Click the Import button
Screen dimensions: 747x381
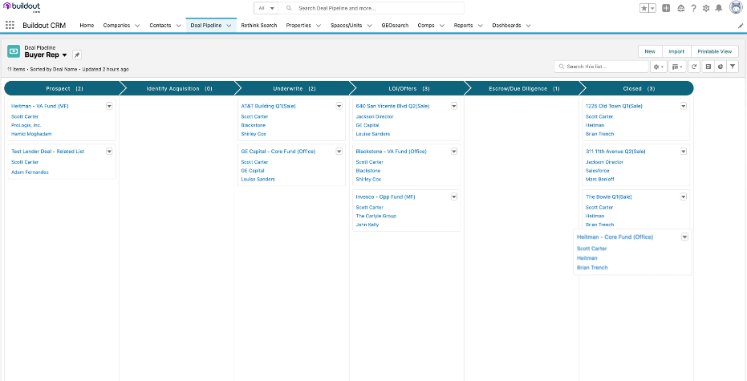pos(676,51)
